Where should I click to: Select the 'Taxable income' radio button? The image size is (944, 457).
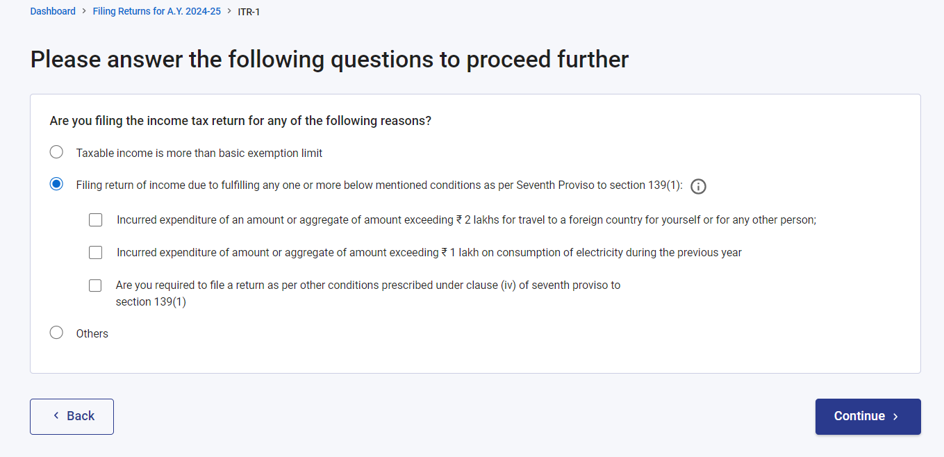[x=56, y=152]
